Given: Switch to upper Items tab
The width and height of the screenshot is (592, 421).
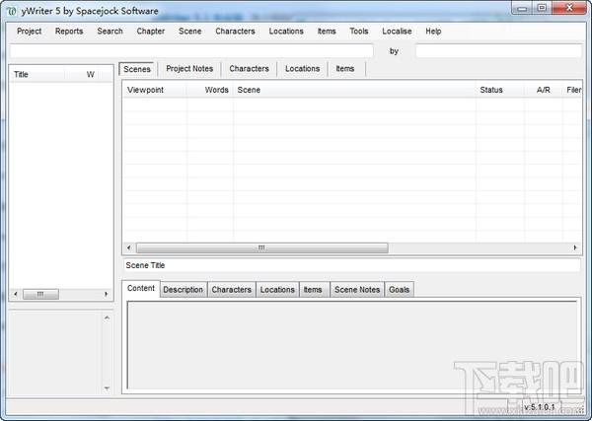Looking at the screenshot, I should point(345,69).
